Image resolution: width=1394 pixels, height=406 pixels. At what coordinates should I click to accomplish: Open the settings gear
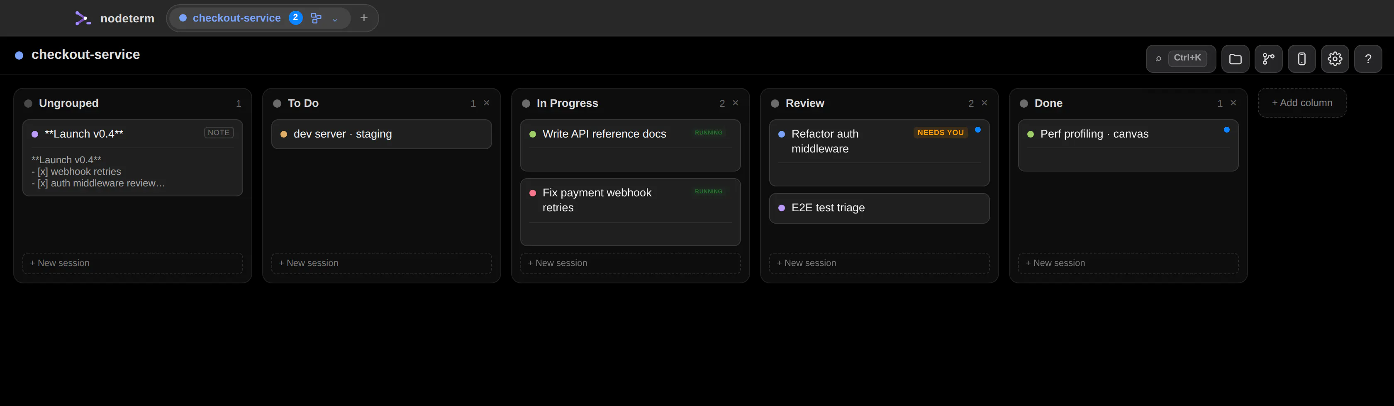click(1335, 58)
